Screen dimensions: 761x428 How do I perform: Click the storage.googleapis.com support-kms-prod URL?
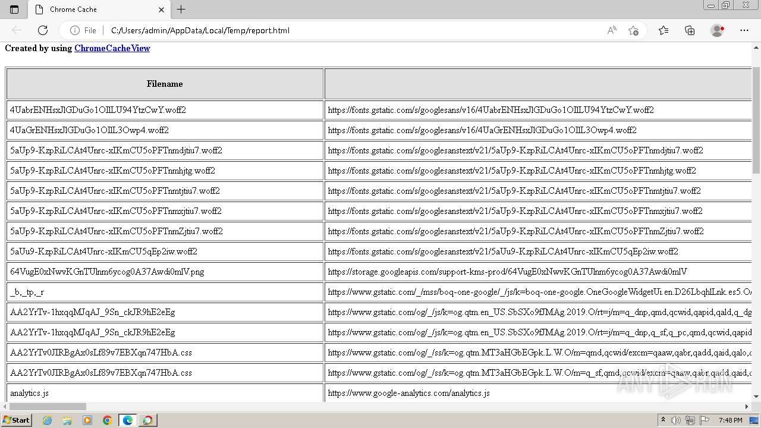[507, 272]
